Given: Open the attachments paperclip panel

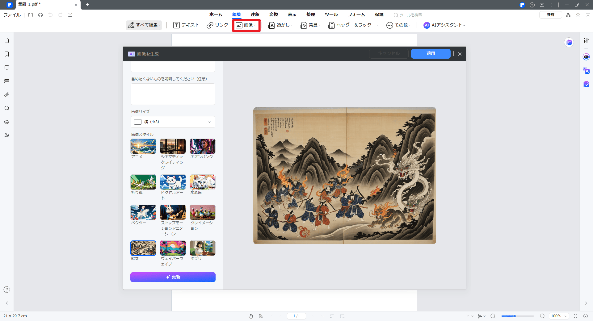Looking at the screenshot, I should pyautogui.click(x=7, y=95).
